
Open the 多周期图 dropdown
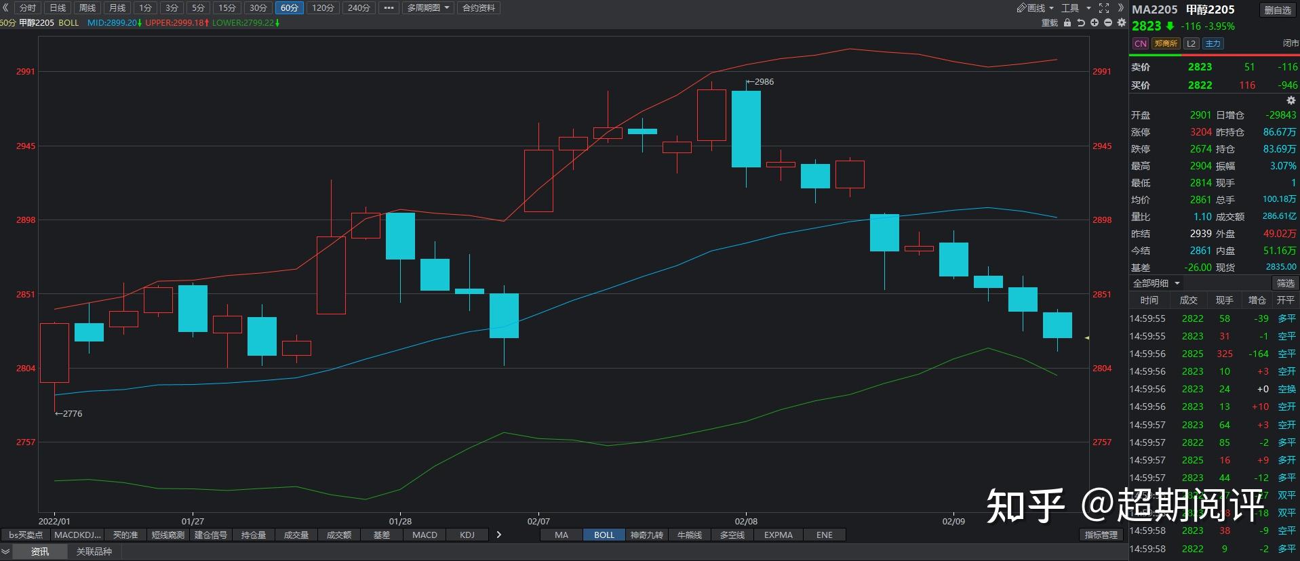[x=429, y=8]
